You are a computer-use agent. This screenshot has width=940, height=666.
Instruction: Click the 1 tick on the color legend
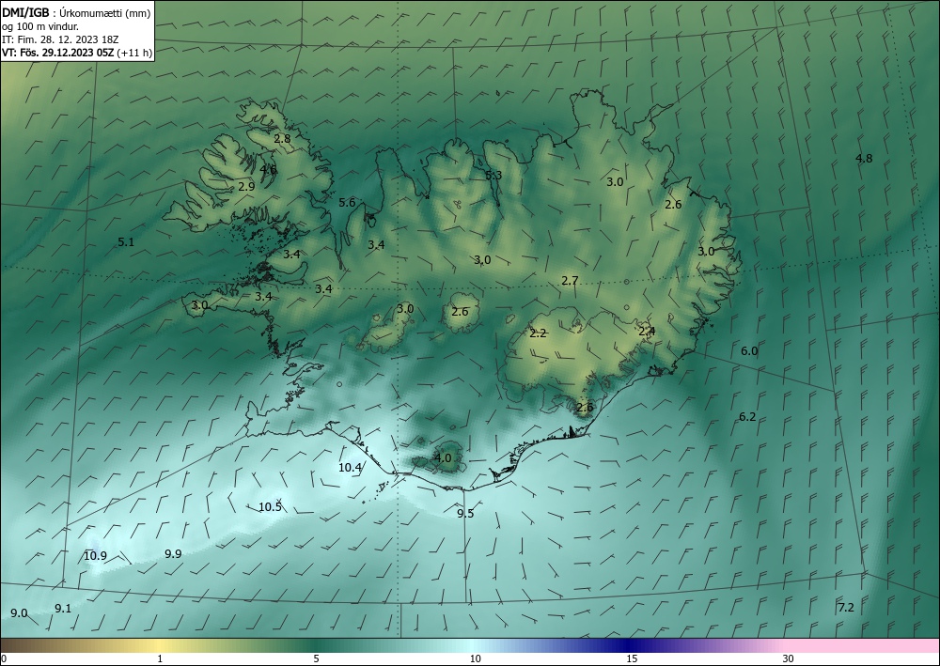tap(160, 658)
